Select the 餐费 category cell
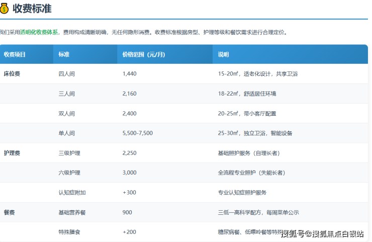 tap(9, 212)
